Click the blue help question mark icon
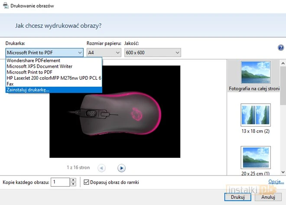This screenshot has width=286, height=205. 281,48
